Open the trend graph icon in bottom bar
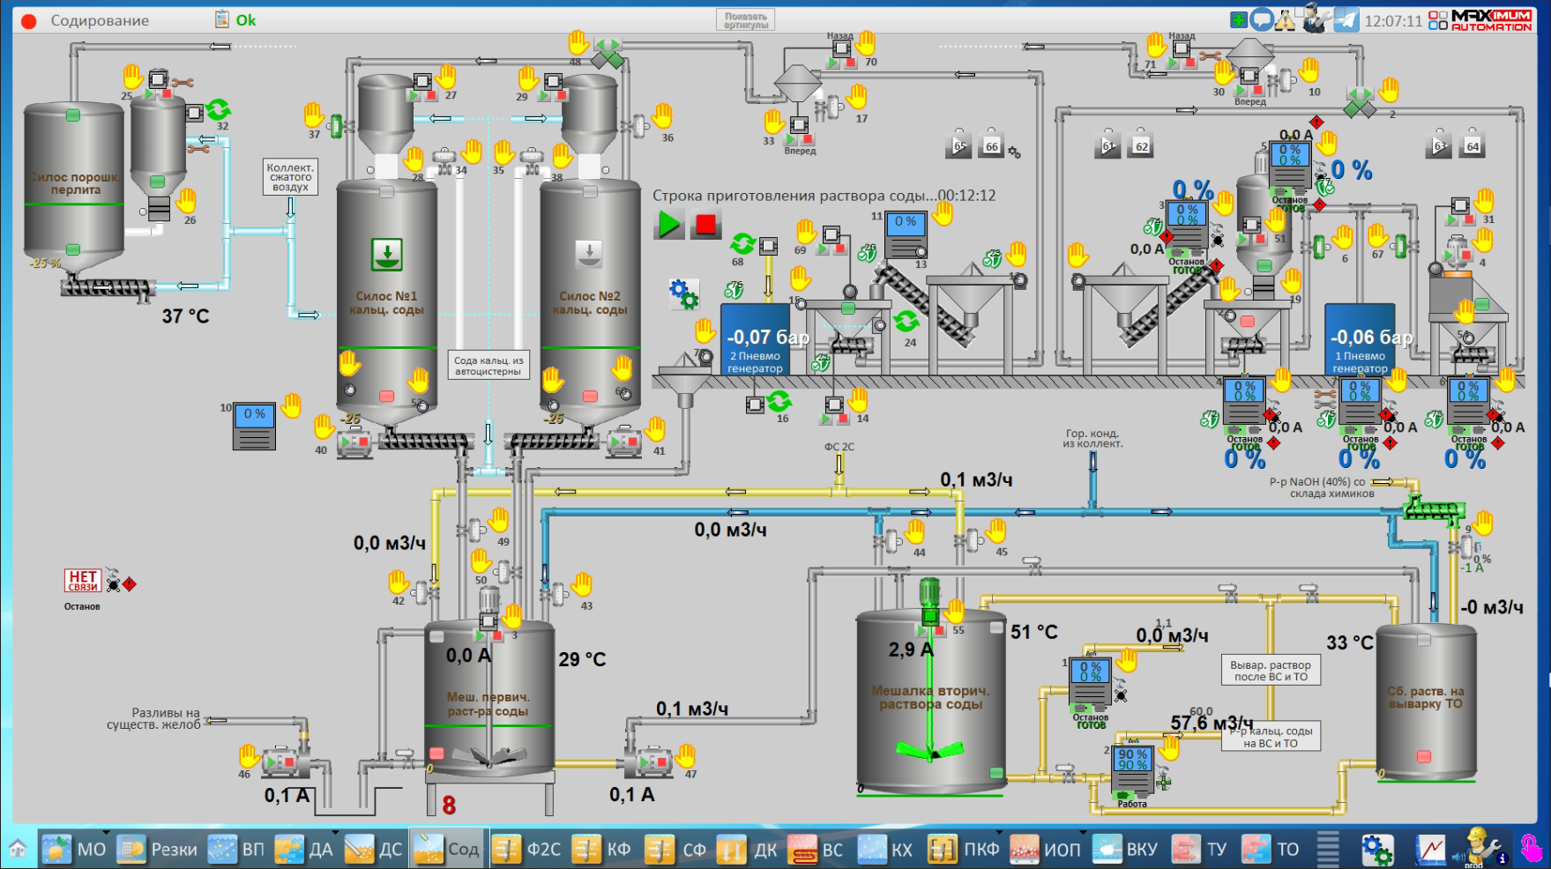 coord(1430,849)
